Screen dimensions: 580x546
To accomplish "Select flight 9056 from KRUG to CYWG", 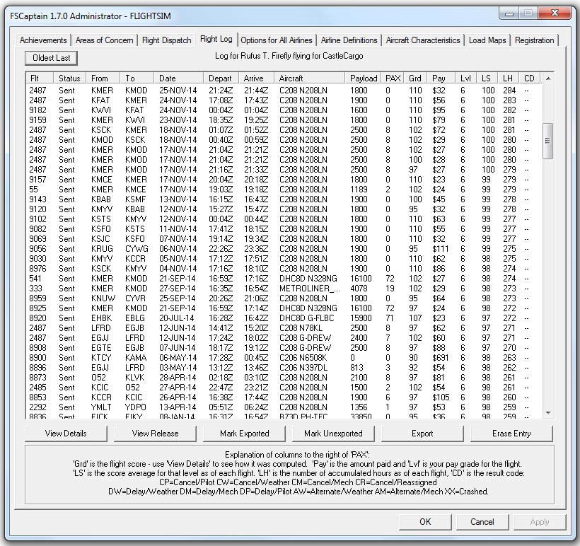I will pos(284,249).
